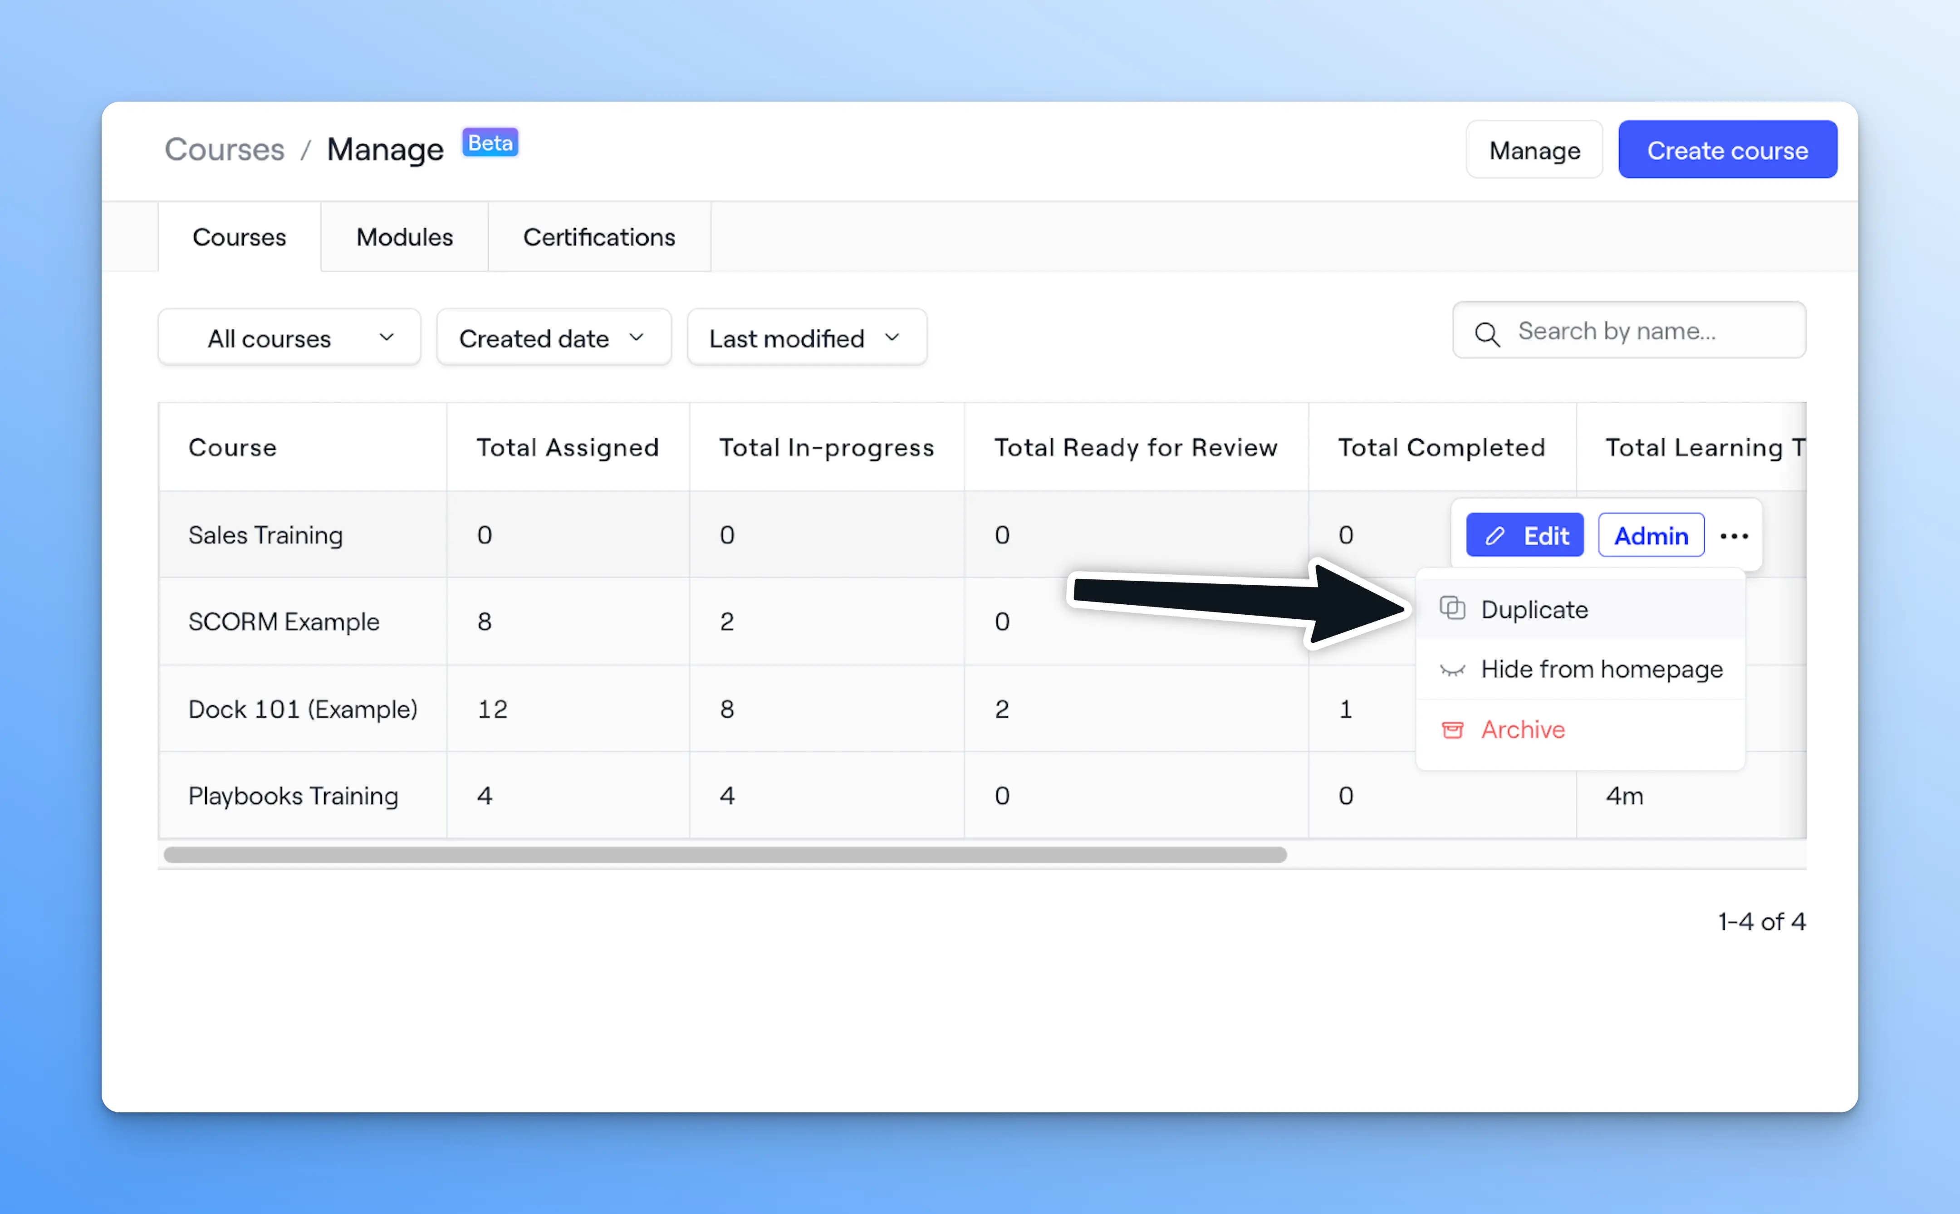Open the Created date dropdown
The height and width of the screenshot is (1214, 1960).
point(554,338)
